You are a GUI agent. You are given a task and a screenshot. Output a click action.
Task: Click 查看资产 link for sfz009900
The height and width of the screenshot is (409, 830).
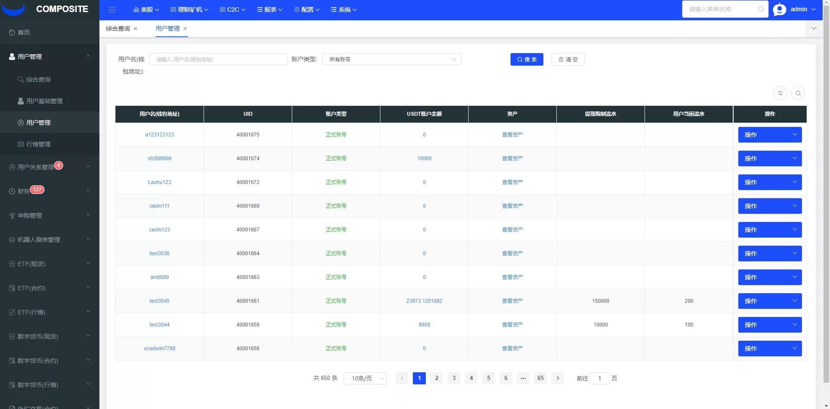pyautogui.click(x=512, y=159)
